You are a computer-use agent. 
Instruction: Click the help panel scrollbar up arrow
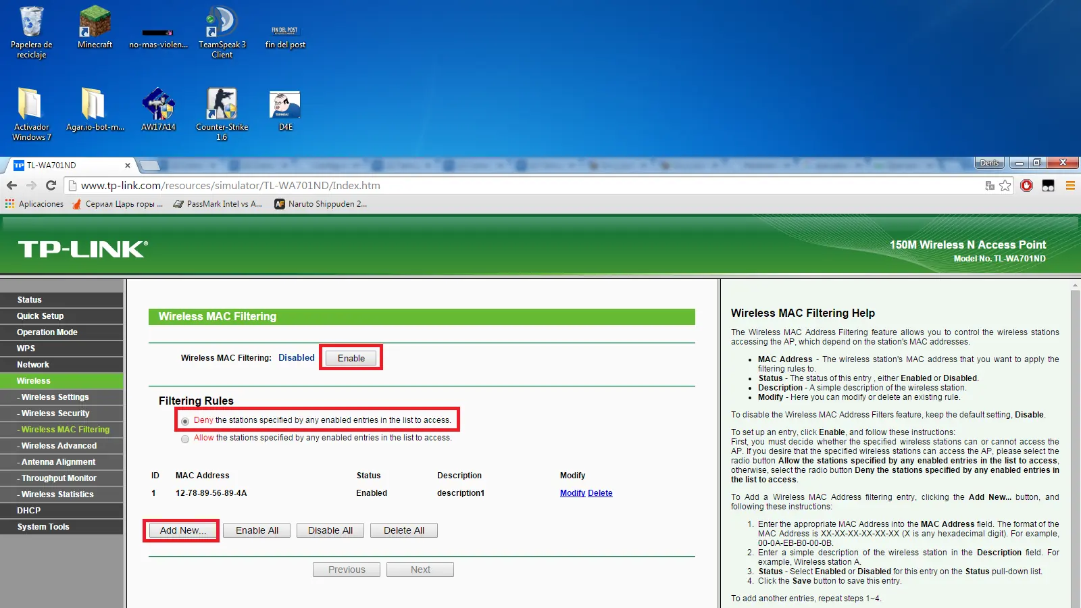coord(1075,286)
